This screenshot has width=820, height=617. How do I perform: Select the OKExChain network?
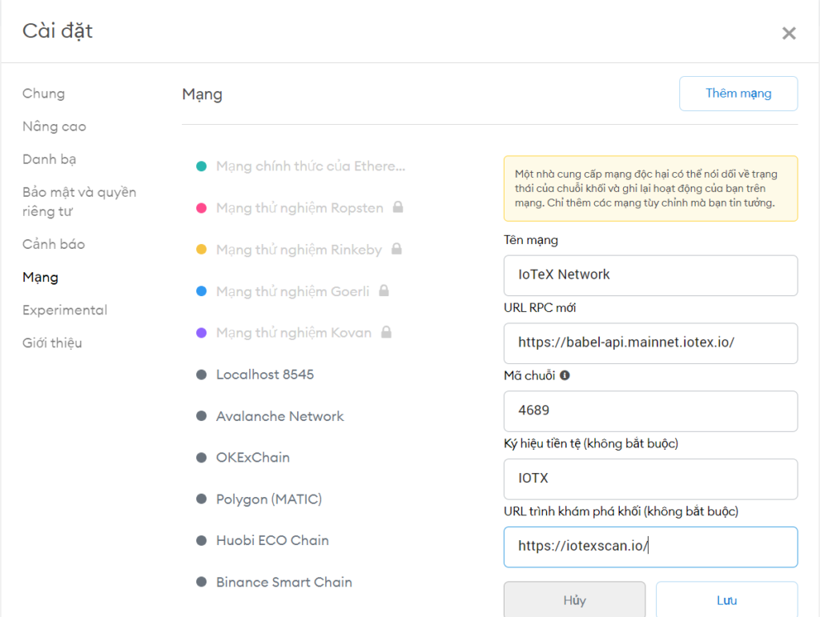point(252,458)
